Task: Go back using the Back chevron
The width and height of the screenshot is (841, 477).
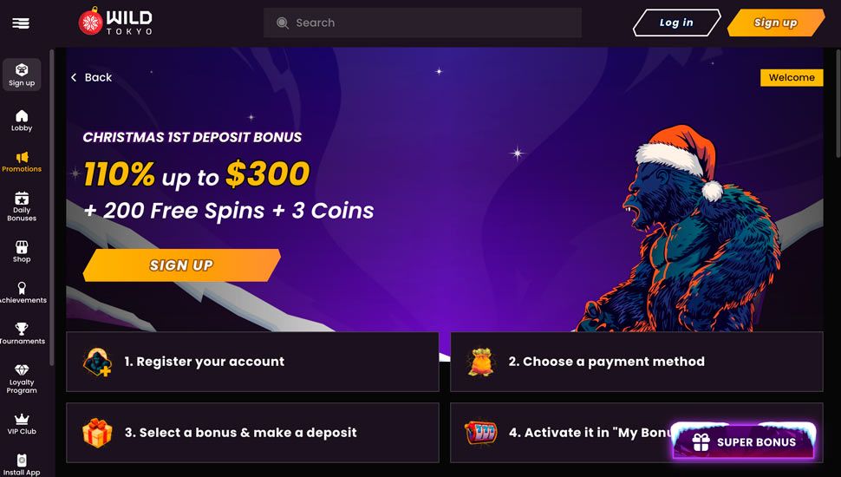Action: coord(91,77)
